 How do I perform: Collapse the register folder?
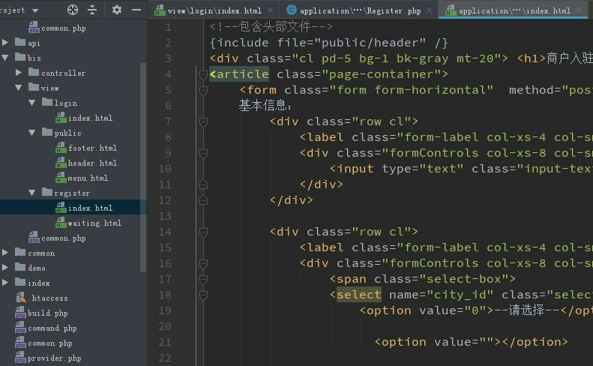[x=32, y=193]
